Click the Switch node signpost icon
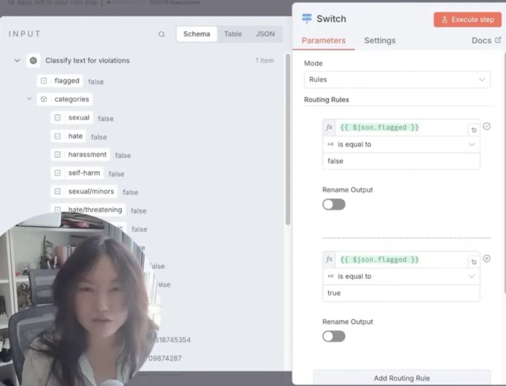The image size is (506, 386). click(306, 18)
